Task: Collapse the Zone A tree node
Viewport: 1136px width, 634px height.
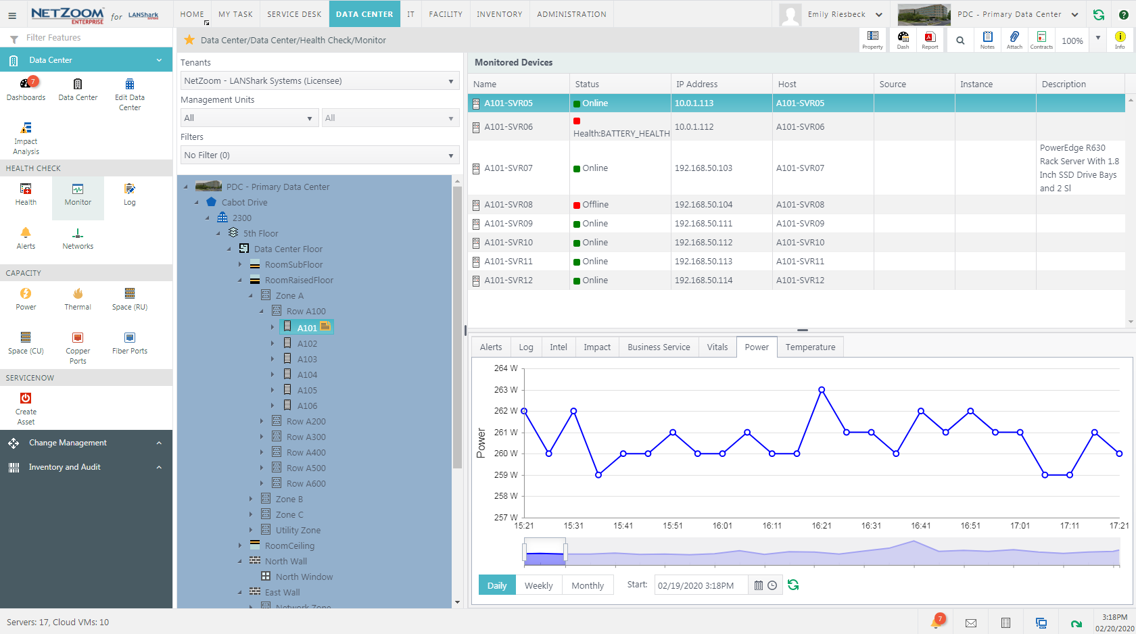Action: tap(251, 295)
